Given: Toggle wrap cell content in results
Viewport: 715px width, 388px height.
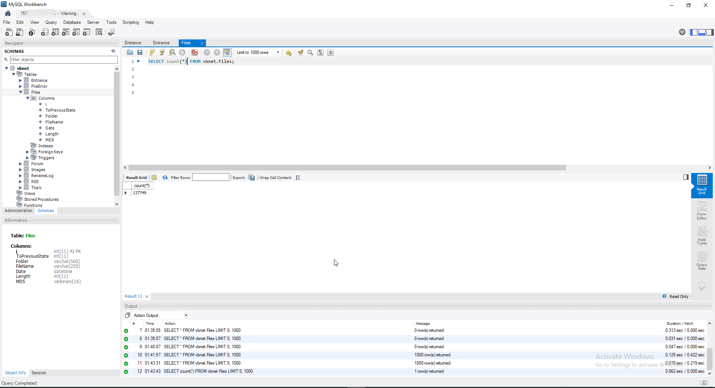Looking at the screenshot, I should [x=298, y=178].
